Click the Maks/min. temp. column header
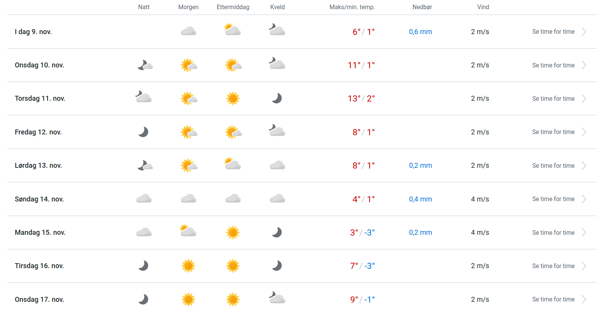Image resolution: width=604 pixels, height=316 pixels. 352,7
